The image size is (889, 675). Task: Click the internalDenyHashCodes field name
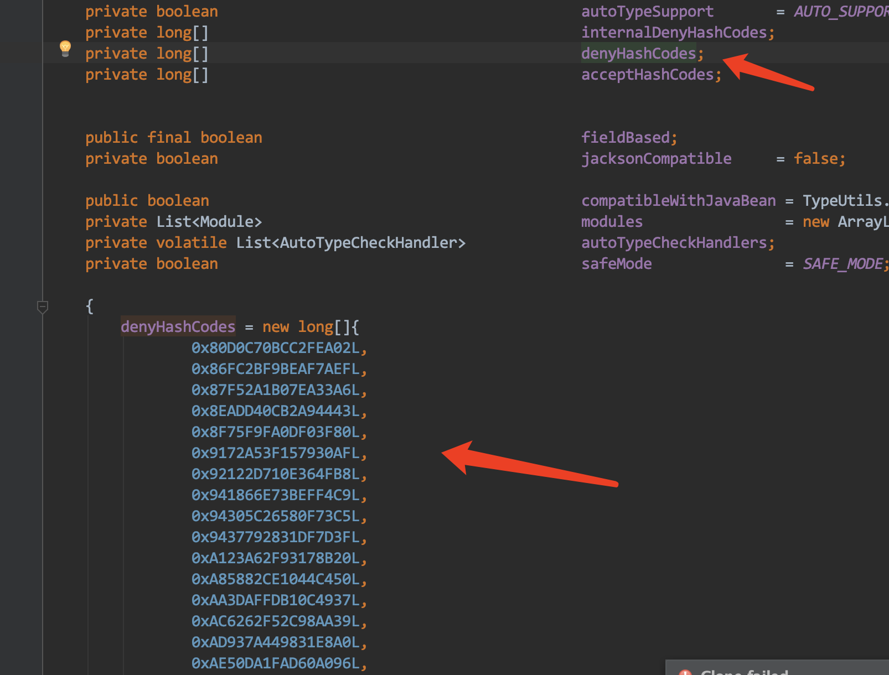tap(674, 33)
